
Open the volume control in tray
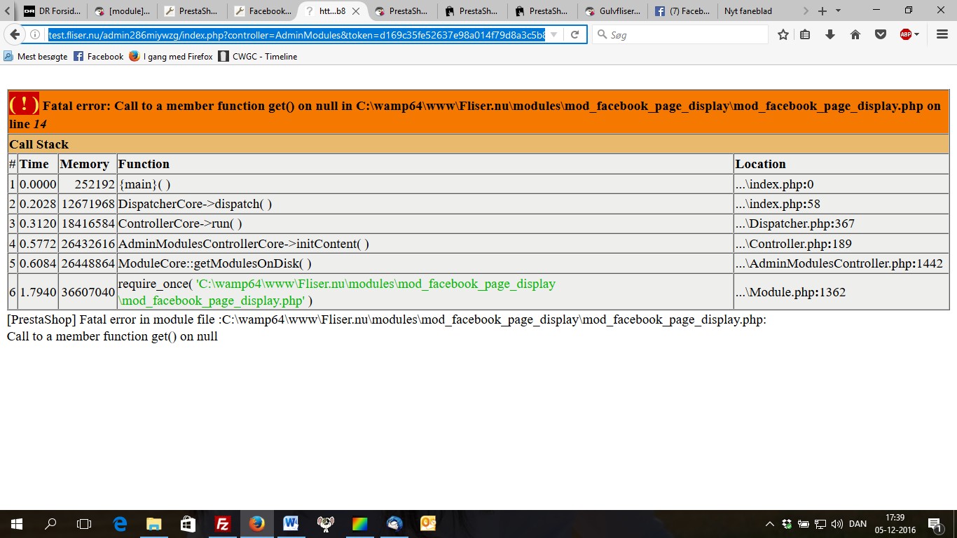837,524
